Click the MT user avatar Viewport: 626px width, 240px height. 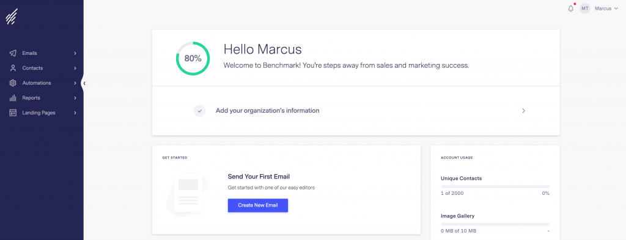(585, 9)
